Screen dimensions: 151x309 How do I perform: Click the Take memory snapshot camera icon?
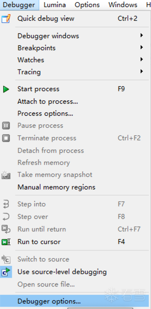6,175
